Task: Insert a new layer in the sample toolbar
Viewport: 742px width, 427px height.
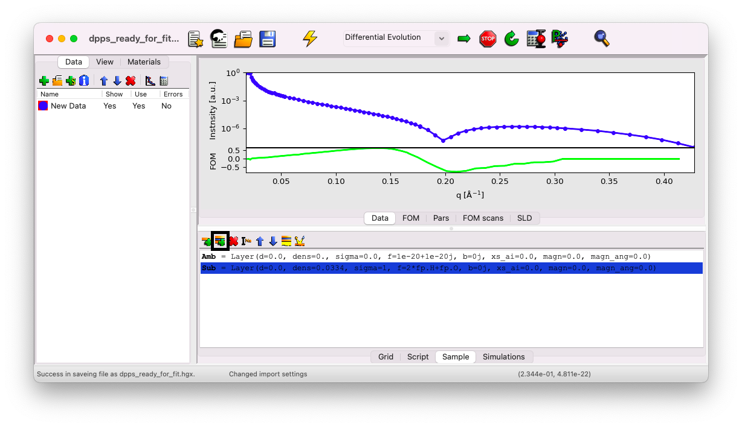Action: click(x=207, y=241)
